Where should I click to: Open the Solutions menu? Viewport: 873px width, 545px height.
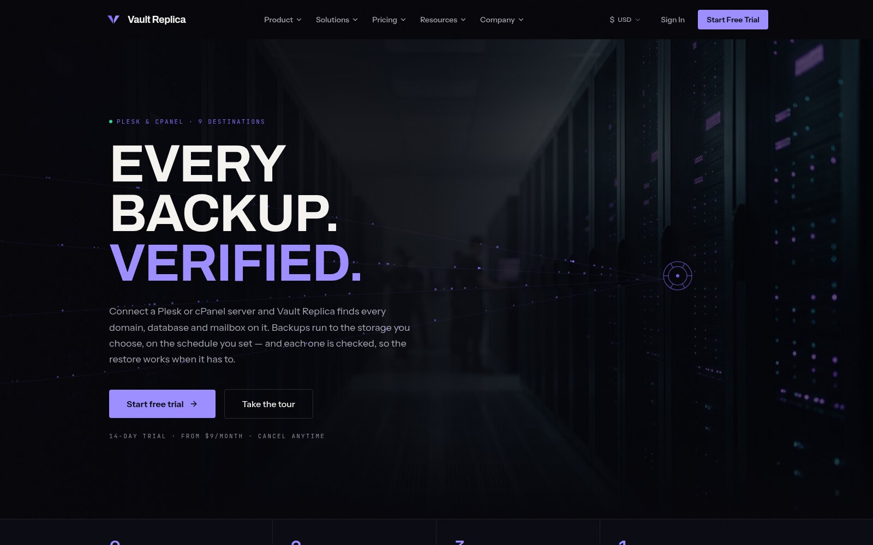coord(337,20)
